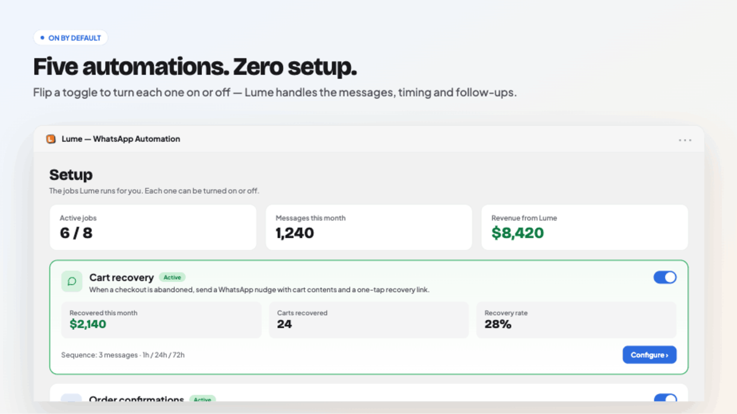Click the Order confirmations job icon
Viewport: 737px width, 414px height.
click(x=71, y=398)
